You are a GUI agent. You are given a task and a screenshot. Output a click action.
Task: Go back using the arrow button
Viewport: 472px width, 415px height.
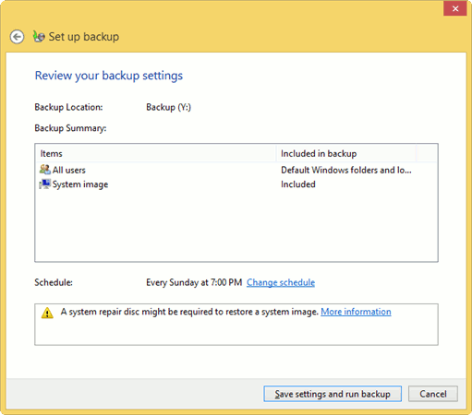coord(17,37)
